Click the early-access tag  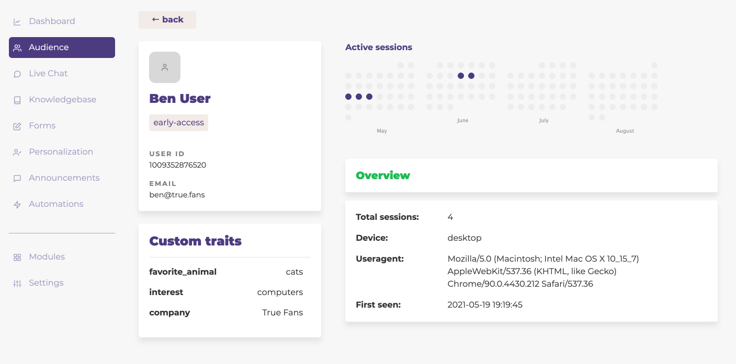pyautogui.click(x=178, y=123)
